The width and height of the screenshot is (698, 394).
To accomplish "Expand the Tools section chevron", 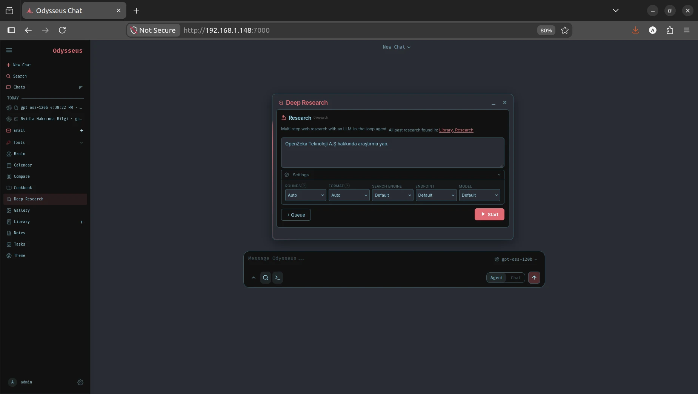I will [81, 143].
